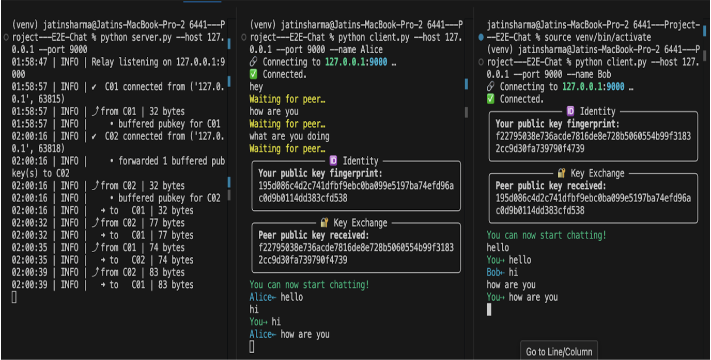The height and width of the screenshot is (360, 711).
Task: Click 'You can now start chatting!' in Alice's terminal
Action: tap(310, 285)
